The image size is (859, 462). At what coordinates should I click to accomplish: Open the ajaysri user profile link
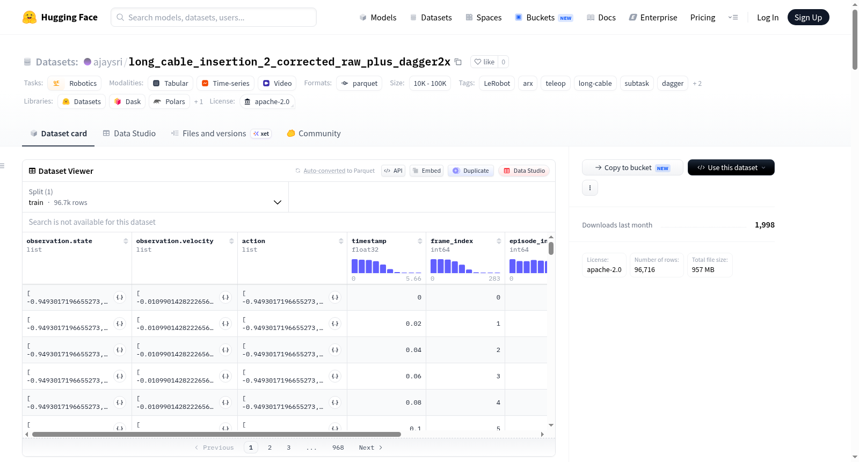108,62
